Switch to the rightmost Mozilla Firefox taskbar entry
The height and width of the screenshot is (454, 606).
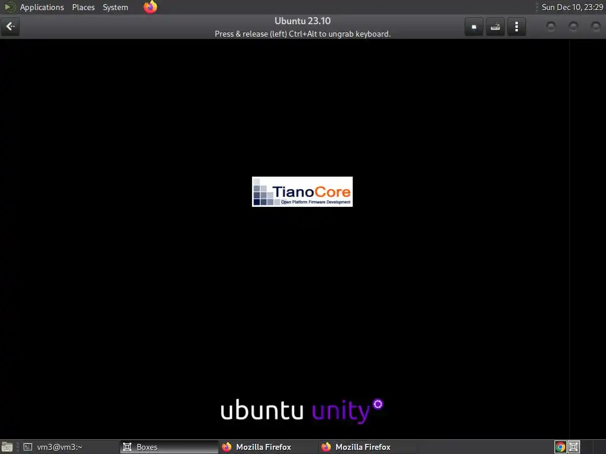[x=367, y=447]
